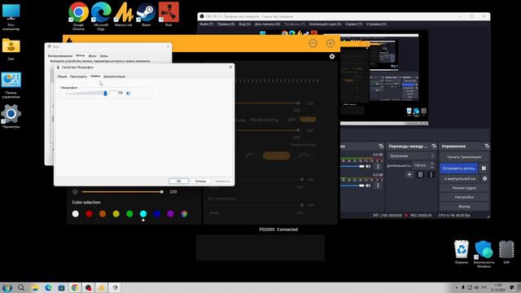Switch to Communications tab in Sound window
This screenshot has width=521, height=293.
tap(103, 56)
